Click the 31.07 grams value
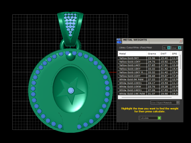The image size is (191, 143). [x=152, y=94]
